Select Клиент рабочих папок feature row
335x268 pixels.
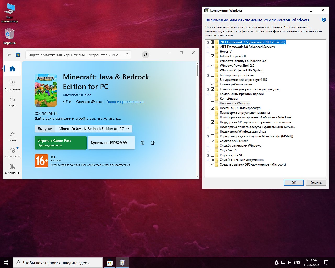(x=236, y=84)
